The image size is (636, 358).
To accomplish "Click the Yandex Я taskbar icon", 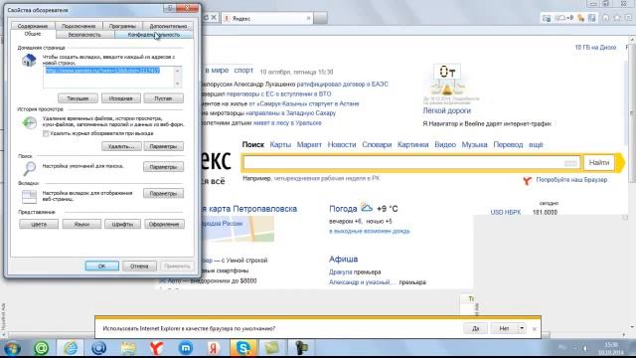I will [215, 348].
